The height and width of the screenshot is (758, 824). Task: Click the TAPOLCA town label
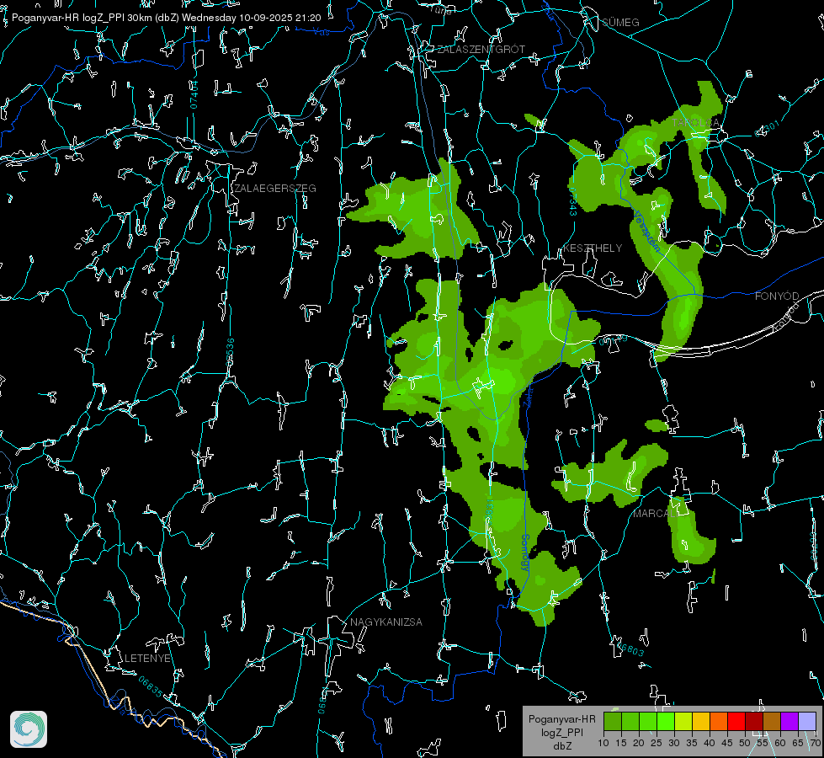pos(696,123)
